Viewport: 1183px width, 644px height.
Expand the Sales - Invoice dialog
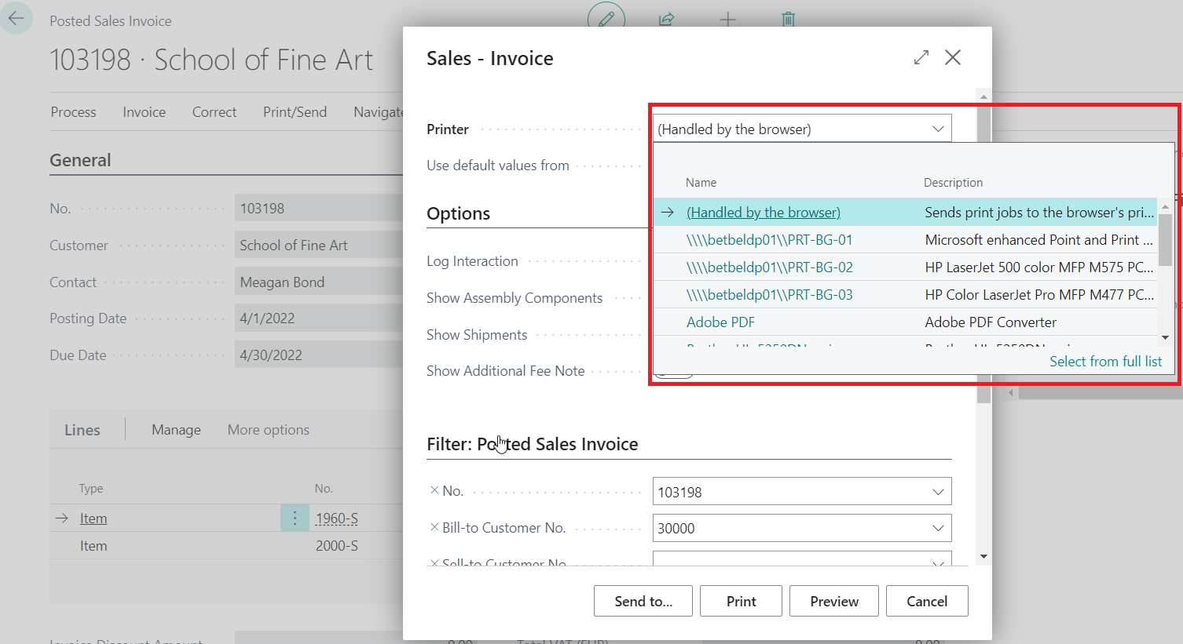[921, 57]
